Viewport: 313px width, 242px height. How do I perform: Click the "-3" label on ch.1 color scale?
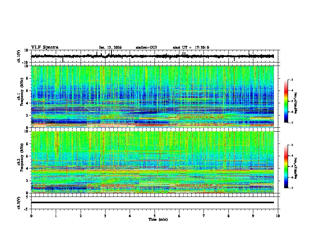click(x=292, y=80)
